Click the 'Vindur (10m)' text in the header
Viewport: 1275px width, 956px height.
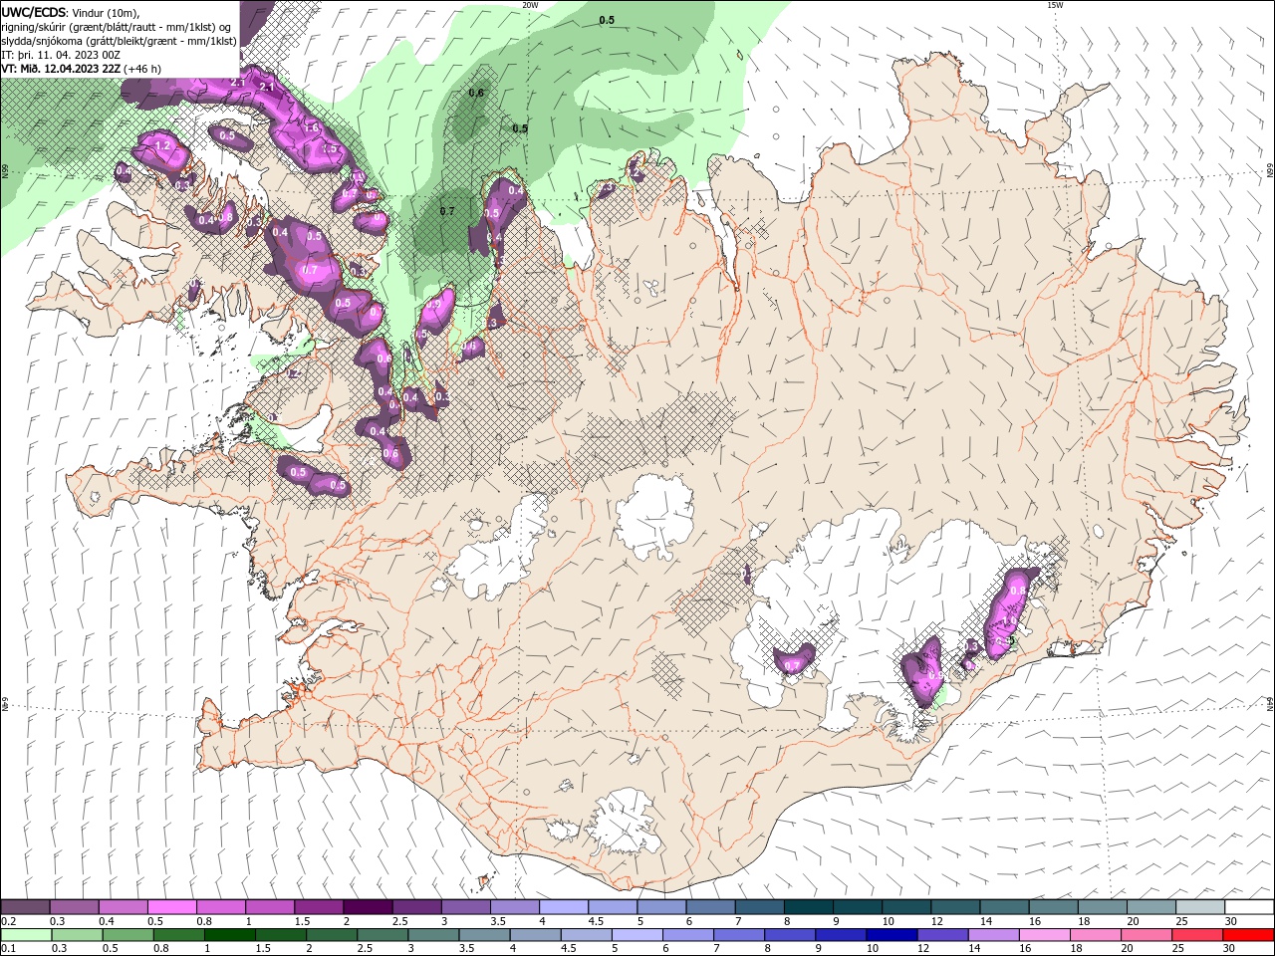pyautogui.click(x=105, y=12)
